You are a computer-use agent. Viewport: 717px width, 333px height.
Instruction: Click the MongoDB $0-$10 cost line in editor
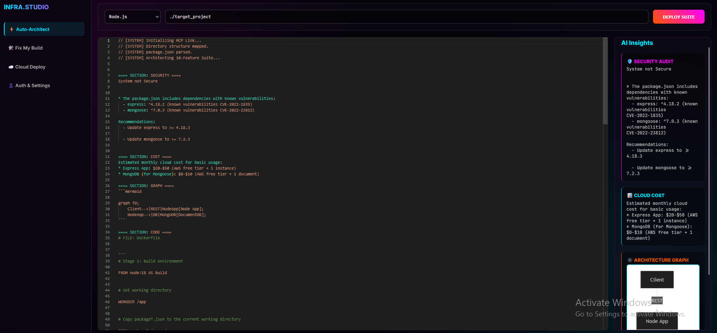[188, 174]
